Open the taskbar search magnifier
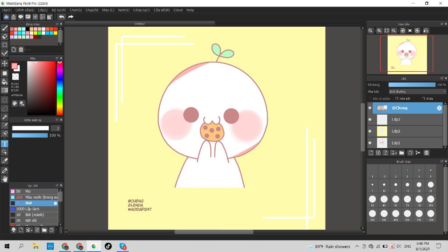The height and width of the screenshot is (252, 448). (x=21, y=246)
